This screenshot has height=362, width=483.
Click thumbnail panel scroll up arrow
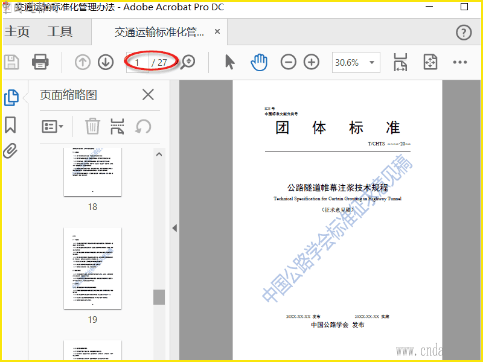coord(159,154)
